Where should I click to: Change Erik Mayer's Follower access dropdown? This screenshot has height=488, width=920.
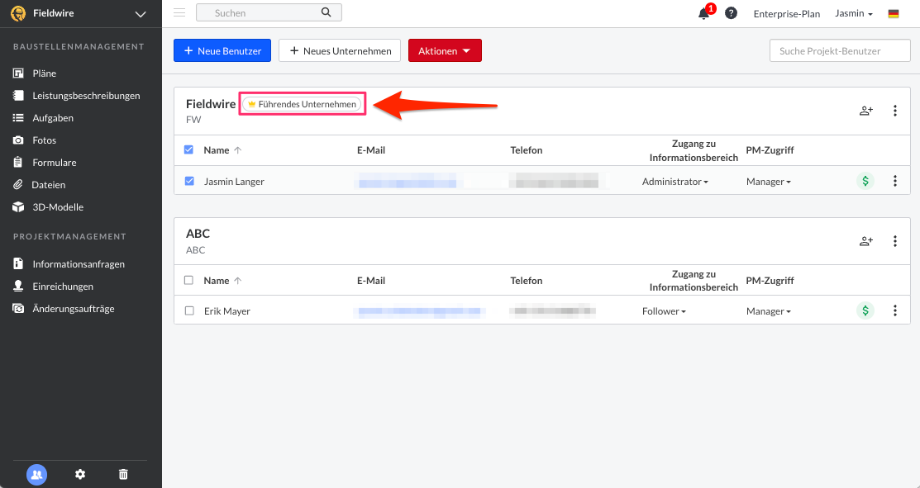tap(665, 311)
